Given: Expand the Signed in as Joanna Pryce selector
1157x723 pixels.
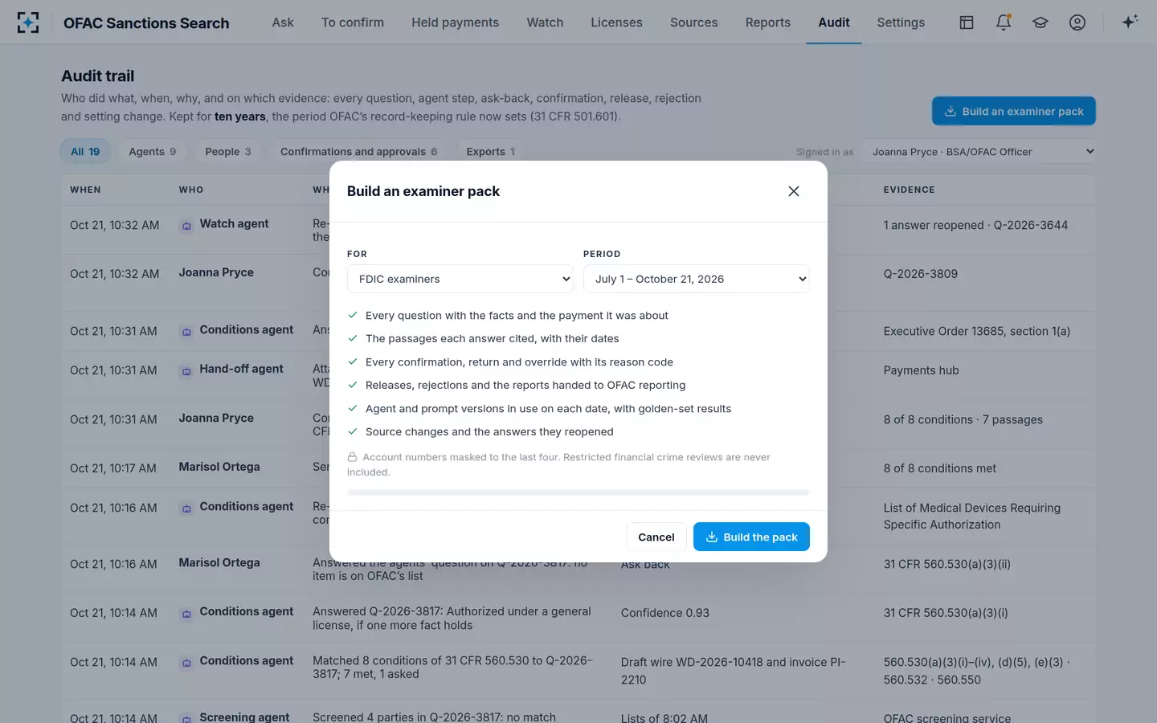Looking at the screenshot, I should pyautogui.click(x=979, y=152).
